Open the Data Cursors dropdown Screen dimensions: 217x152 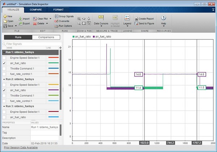[x=101, y=24]
